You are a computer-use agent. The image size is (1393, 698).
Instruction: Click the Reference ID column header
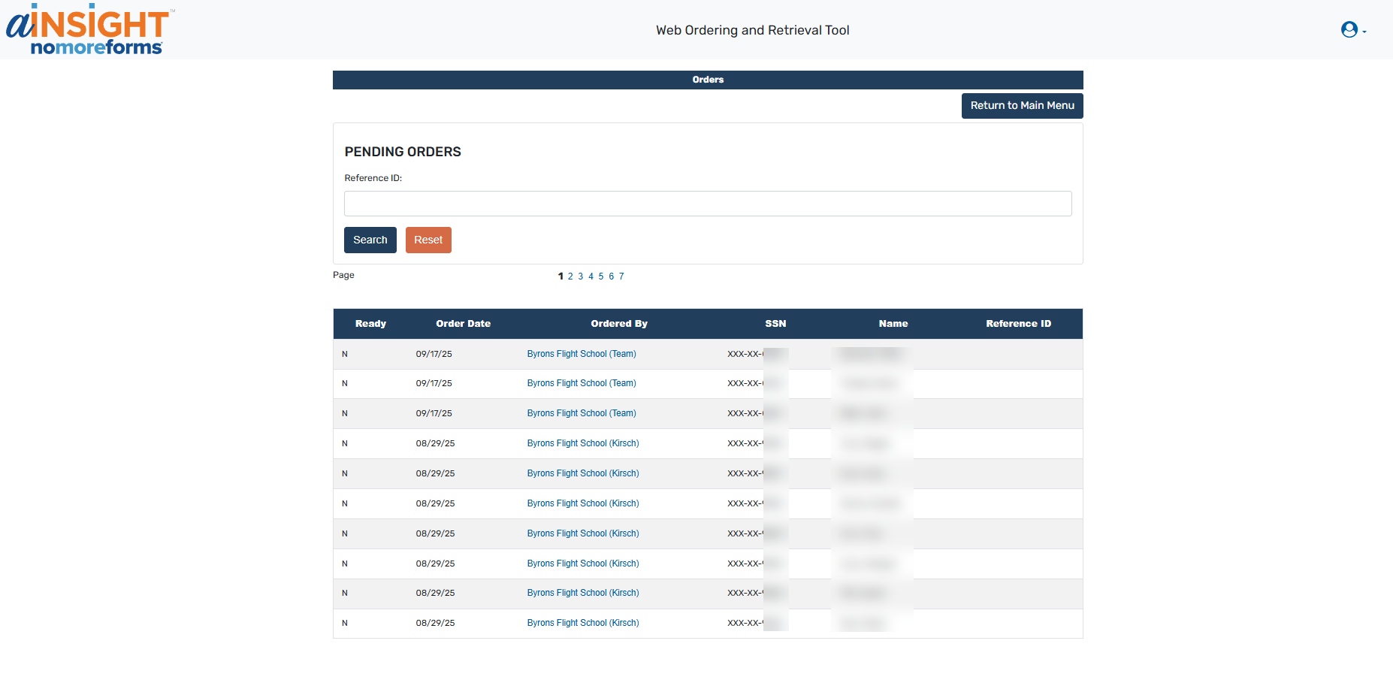1018,324
